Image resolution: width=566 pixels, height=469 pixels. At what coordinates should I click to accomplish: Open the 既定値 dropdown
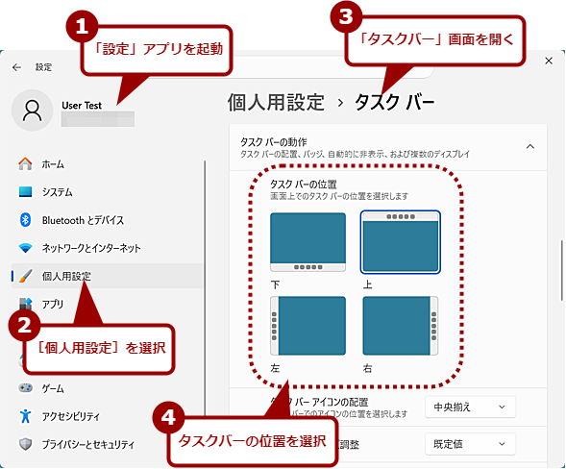(470, 444)
